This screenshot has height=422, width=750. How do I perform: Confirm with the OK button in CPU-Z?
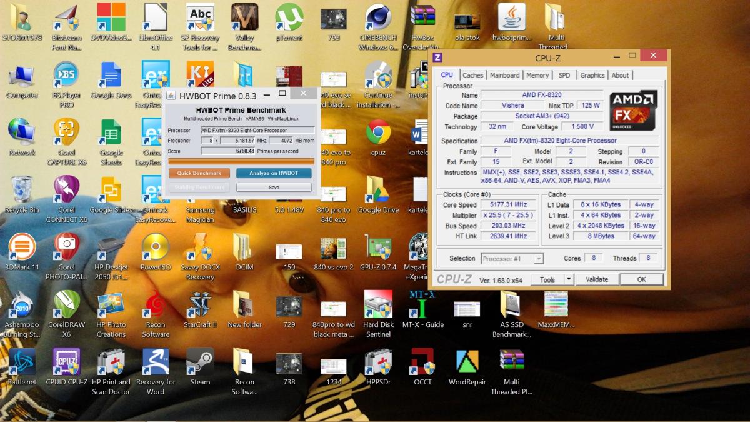click(641, 279)
